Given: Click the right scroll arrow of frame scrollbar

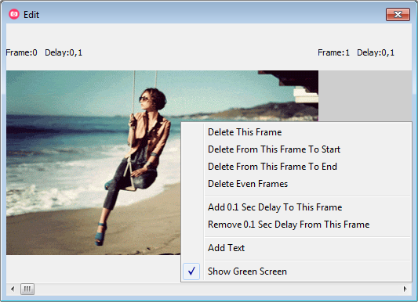Looking at the screenshot, I should pyautogui.click(x=405, y=289).
